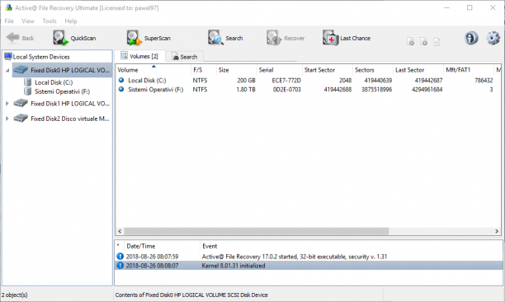Click the last small document icon in toolbar
The height and width of the screenshot is (302, 505).
click(x=437, y=41)
